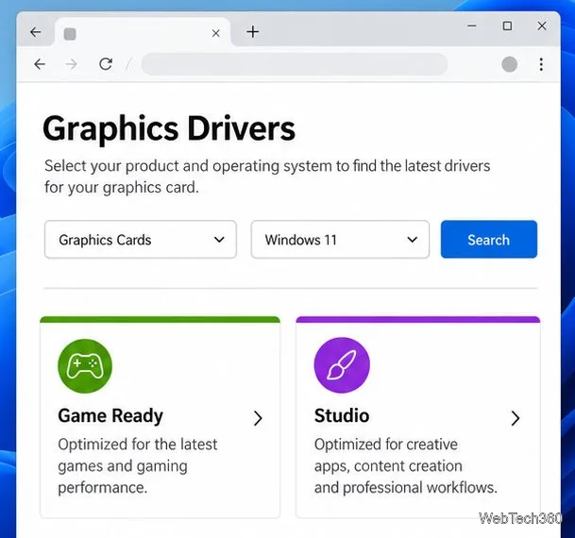Click into the address bar
The width and height of the screenshot is (575, 538).
(x=294, y=64)
